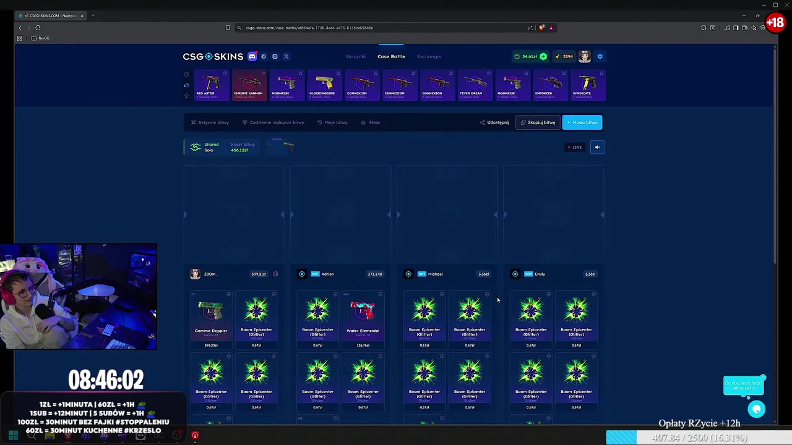792x445 pixels.
Task: Open the user avatar in header
Action: [x=585, y=56]
